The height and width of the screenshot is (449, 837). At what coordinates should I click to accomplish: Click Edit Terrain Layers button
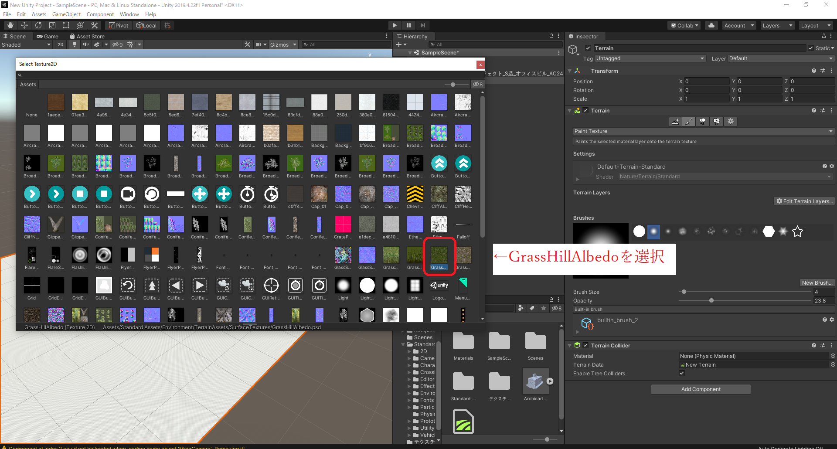804,201
